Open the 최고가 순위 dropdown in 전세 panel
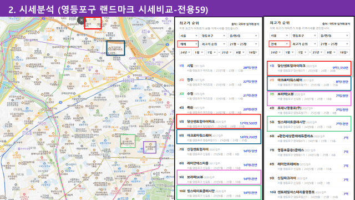The image size is (355, 200). pyautogui.click(x=304, y=44)
